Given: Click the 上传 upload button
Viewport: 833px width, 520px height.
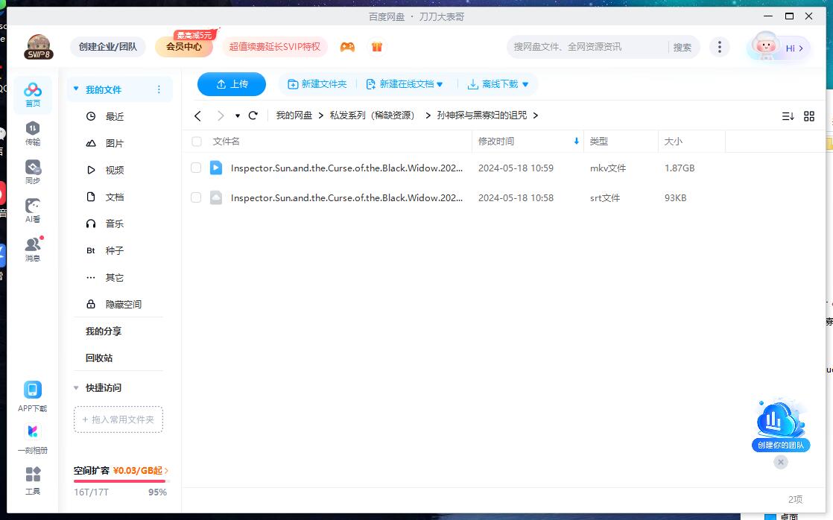Looking at the screenshot, I should click(x=231, y=84).
